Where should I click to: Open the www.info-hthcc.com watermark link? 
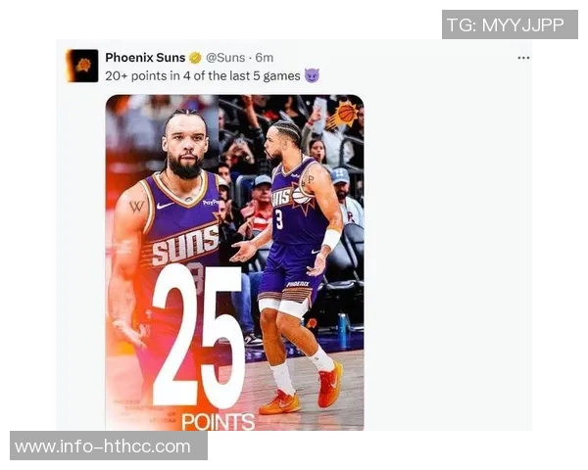click(109, 446)
